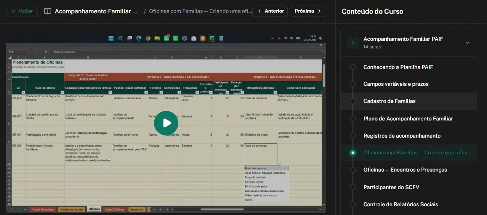Switch to the Painel Relatórios sheet tab
This screenshot has width=487, height=215.
coord(43,209)
